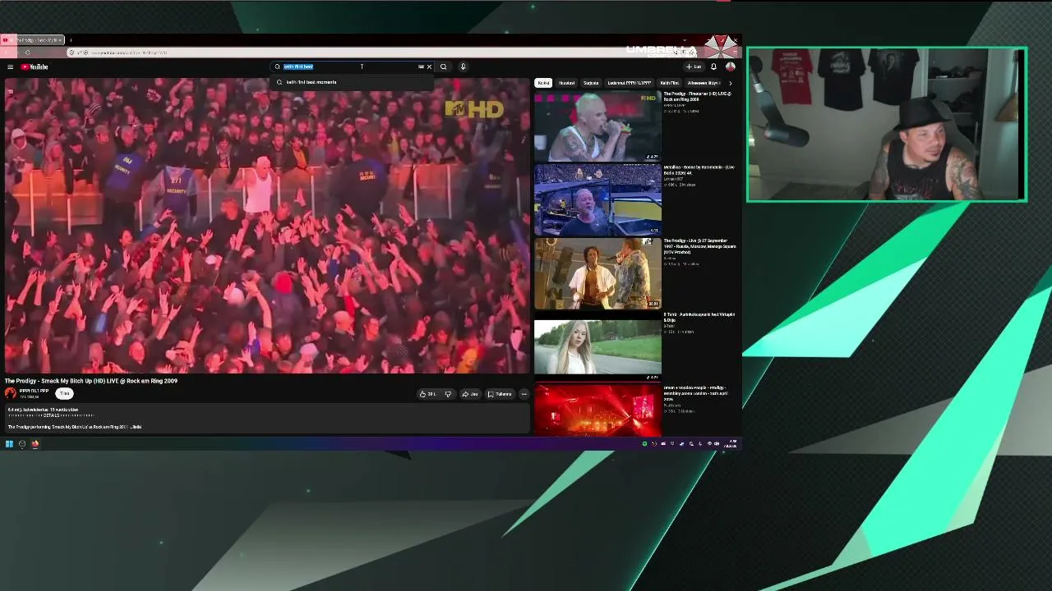
Task: Open the Metallica Sonne thumbnail
Action: (598, 199)
